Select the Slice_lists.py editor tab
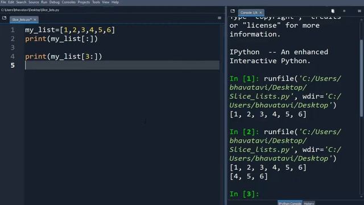Viewport: 364px width, 205px height. 22,19
